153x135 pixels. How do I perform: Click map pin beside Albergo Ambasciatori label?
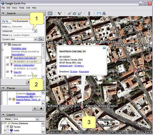[82, 107]
